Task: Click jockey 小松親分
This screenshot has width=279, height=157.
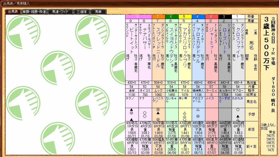Action: [172, 91]
